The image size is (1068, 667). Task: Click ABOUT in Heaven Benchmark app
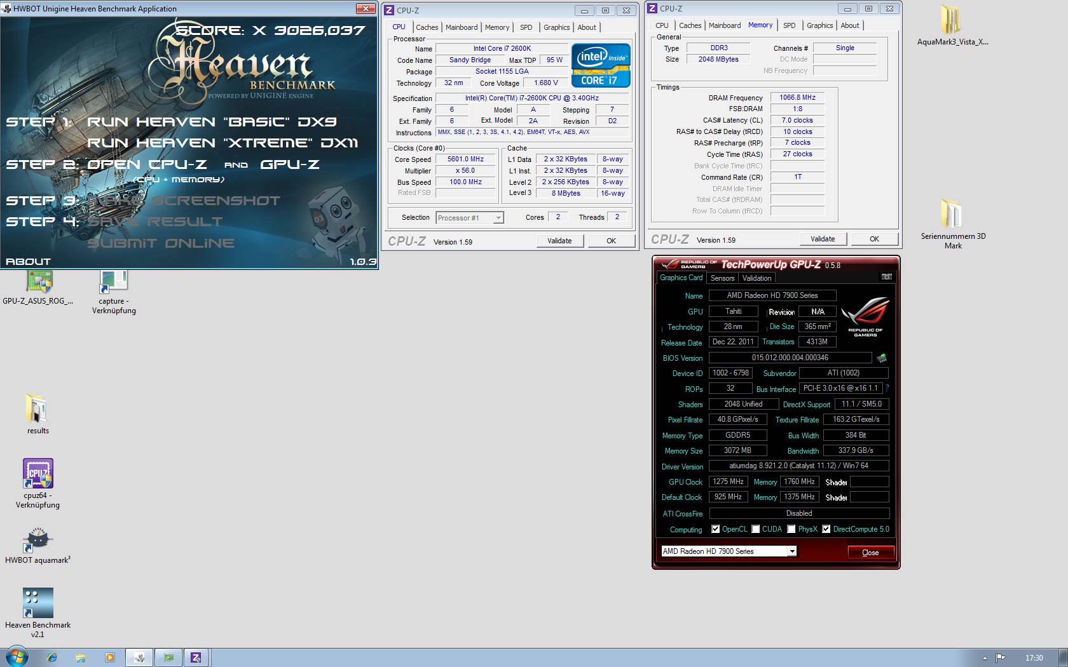pos(28,261)
